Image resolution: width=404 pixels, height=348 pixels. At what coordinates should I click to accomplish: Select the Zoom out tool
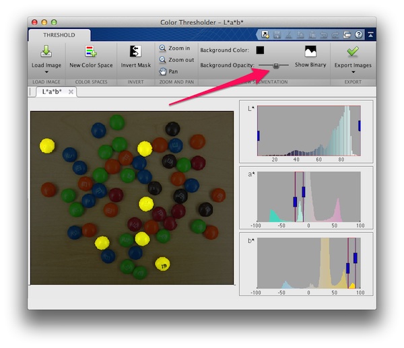point(176,60)
